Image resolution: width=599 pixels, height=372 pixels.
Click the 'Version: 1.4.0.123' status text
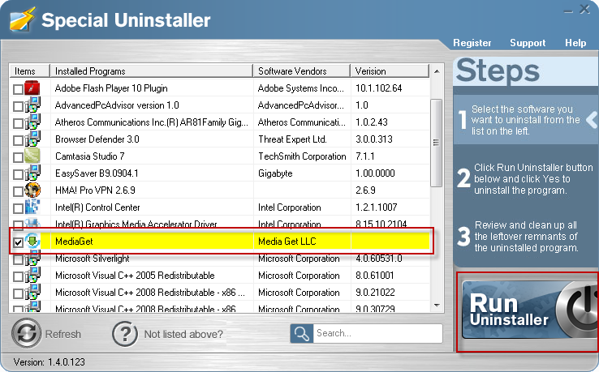tap(49, 361)
